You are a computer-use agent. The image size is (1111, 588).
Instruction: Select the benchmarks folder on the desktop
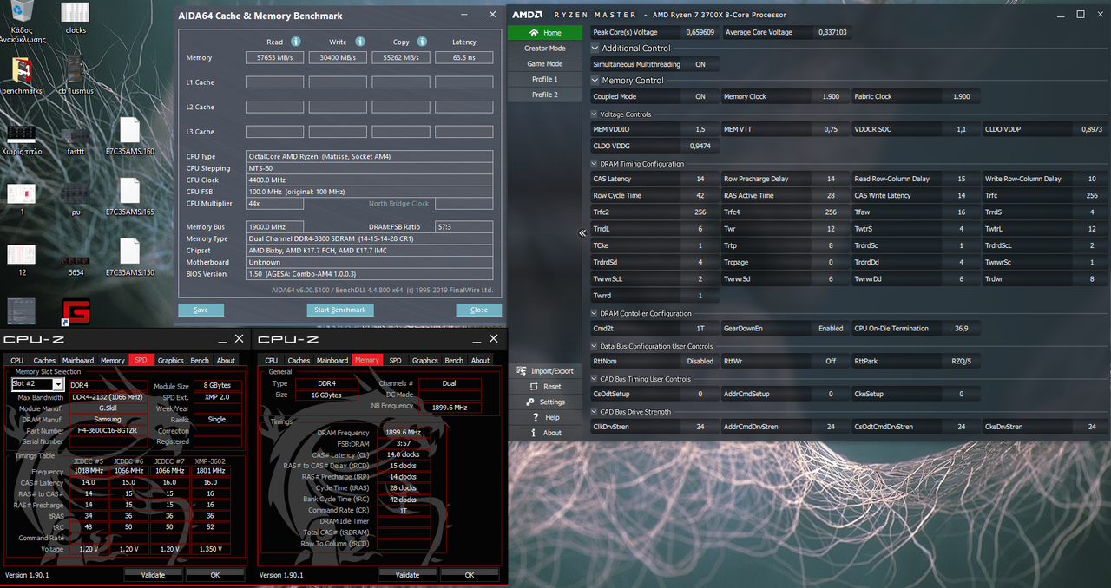[x=23, y=76]
